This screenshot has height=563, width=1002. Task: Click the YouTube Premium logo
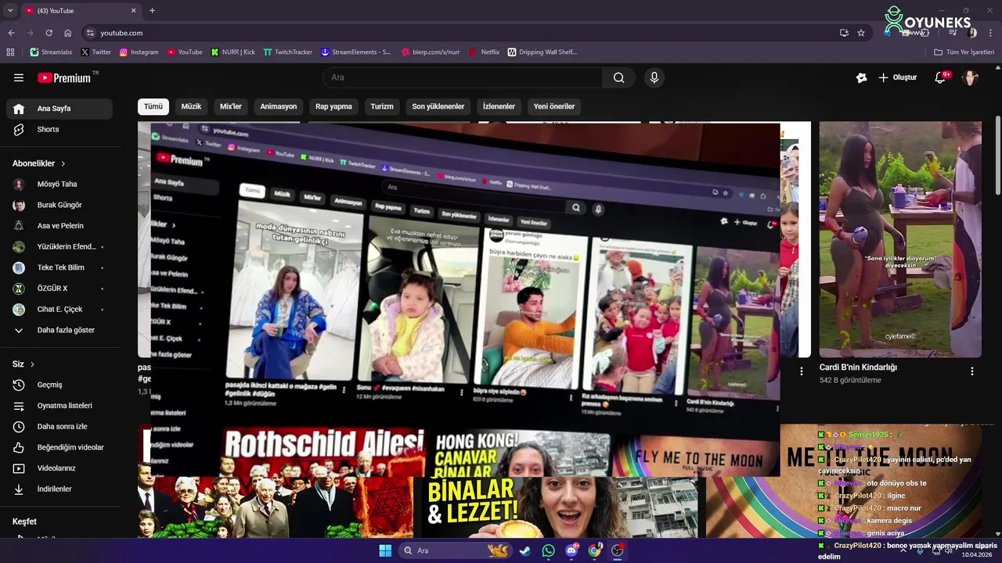click(64, 77)
